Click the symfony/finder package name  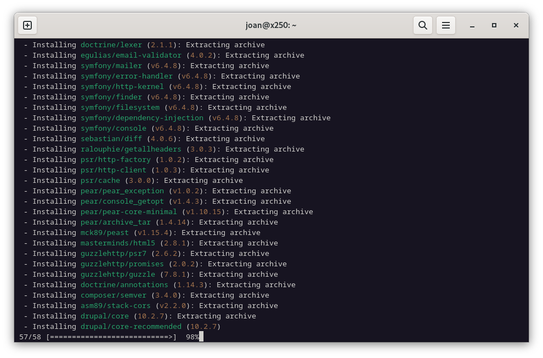pyautogui.click(x=111, y=97)
